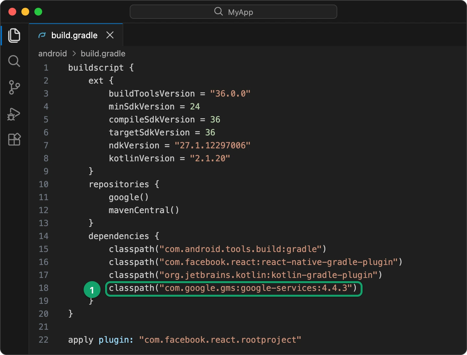Click the apply plugin: keyword
The width and height of the screenshot is (467, 355).
click(101, 340)
